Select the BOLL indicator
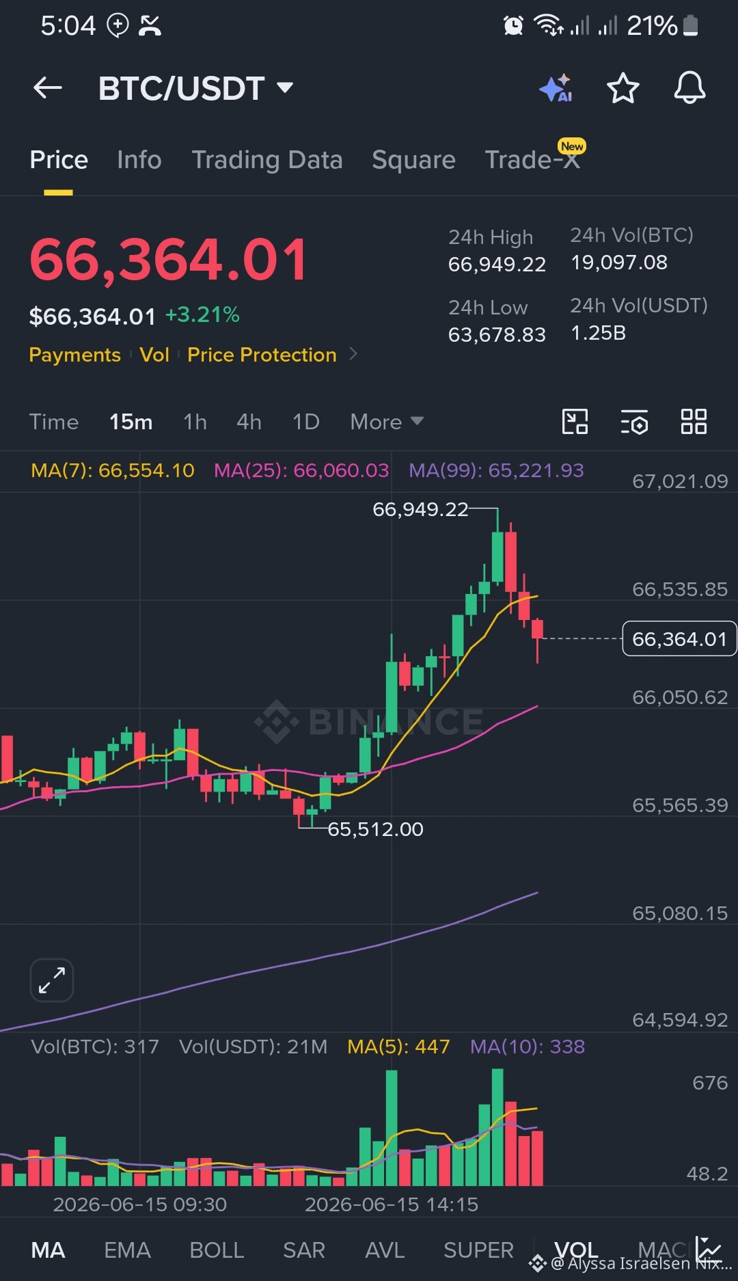The width and height of the screenshot is (738, 1281). (x=217, y=1250)
